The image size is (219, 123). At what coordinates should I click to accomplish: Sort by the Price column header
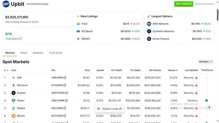[87, 70]
